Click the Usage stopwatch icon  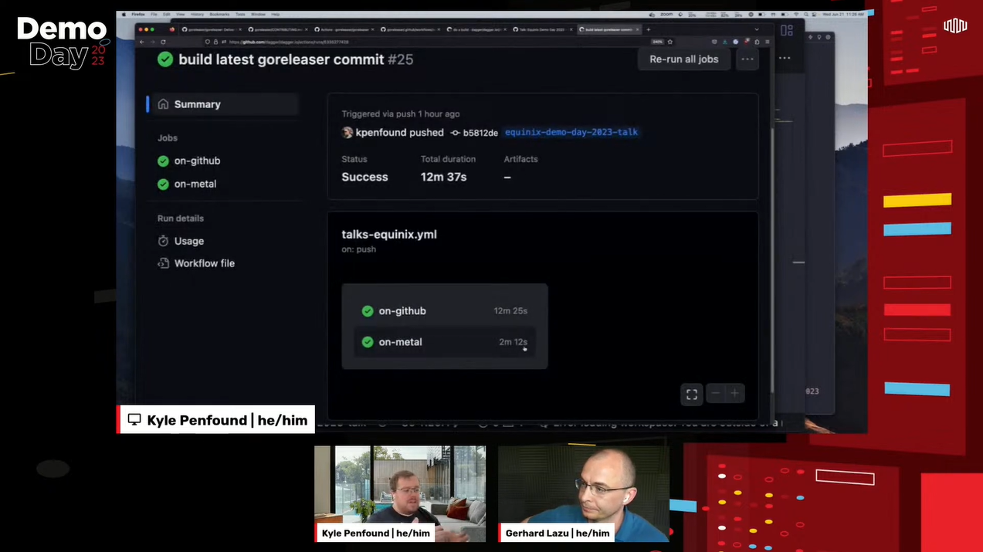pyautogui.click(x=163, y=241)
